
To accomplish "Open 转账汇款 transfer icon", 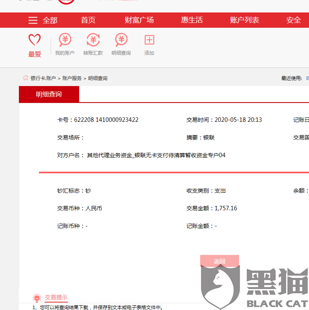I will [x=93, y=39].
